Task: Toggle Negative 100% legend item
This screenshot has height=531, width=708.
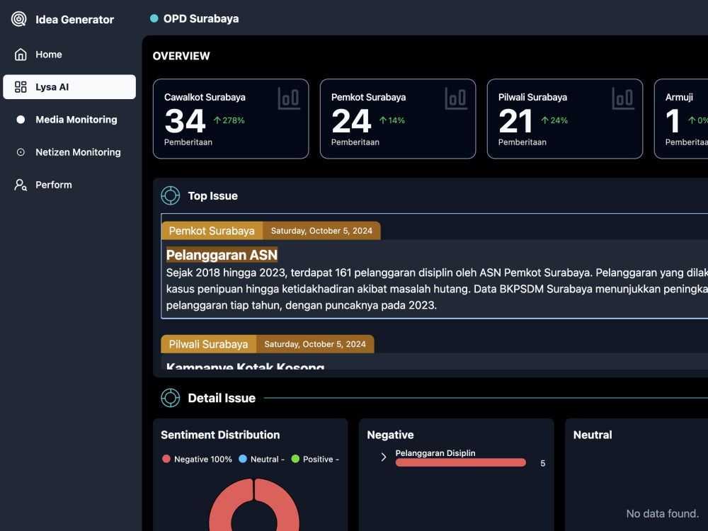Action: click(x=197, y=459)
